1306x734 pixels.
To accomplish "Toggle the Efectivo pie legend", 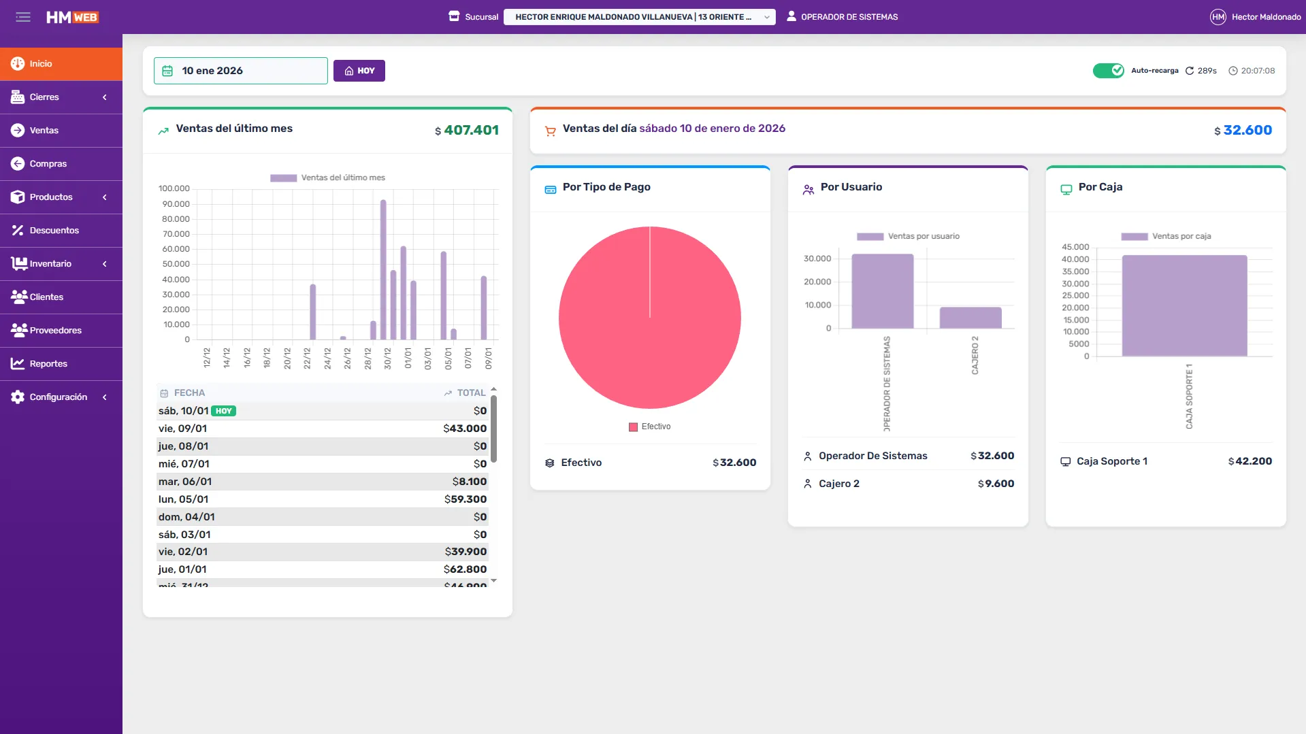I will tap(649, 427).
